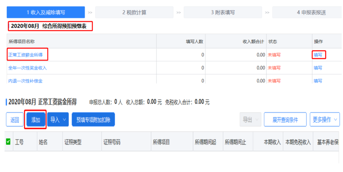Toggle the select-all checkbox in table header
This screenshot has height=172, width=343.
pos(8,142)
